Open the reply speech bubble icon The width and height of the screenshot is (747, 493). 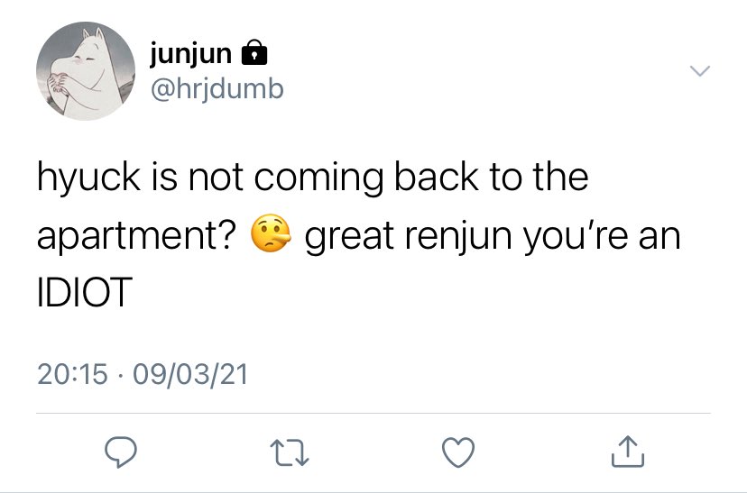(x=121, y=452)
